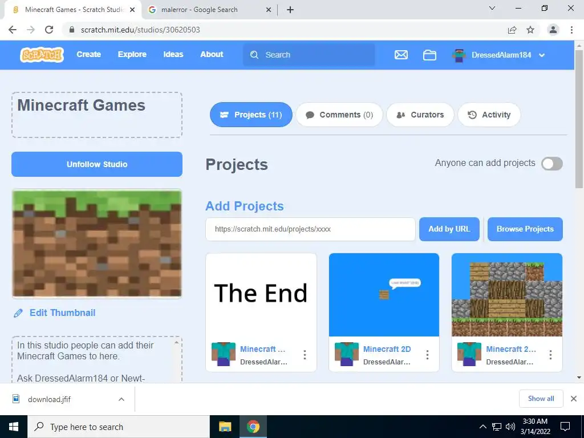Open options menu for Minecraft 2D project
Screen dimensions: 584x438
pos(427,355)
